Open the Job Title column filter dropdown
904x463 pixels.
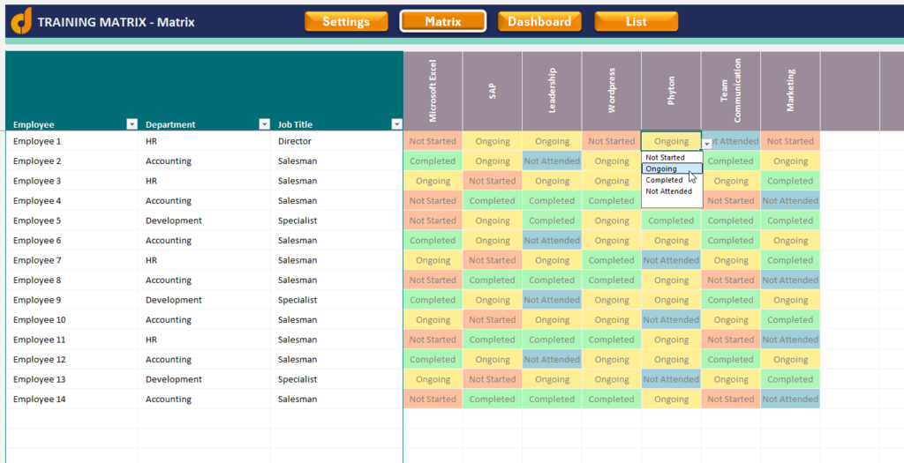coord(396,124)
